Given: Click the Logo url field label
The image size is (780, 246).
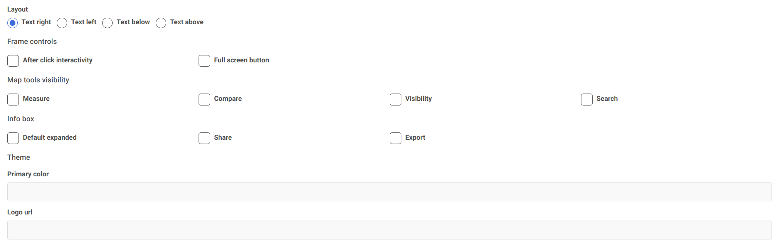Looking at the screenshot, I should [20, 212].
